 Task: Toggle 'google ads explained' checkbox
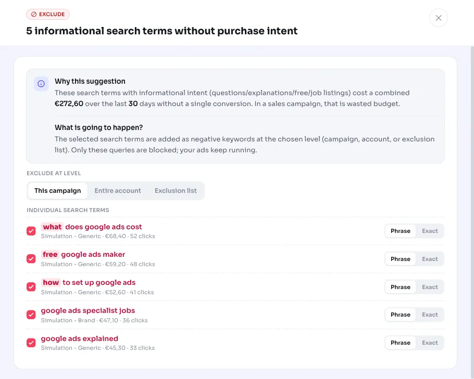[31, 343]
